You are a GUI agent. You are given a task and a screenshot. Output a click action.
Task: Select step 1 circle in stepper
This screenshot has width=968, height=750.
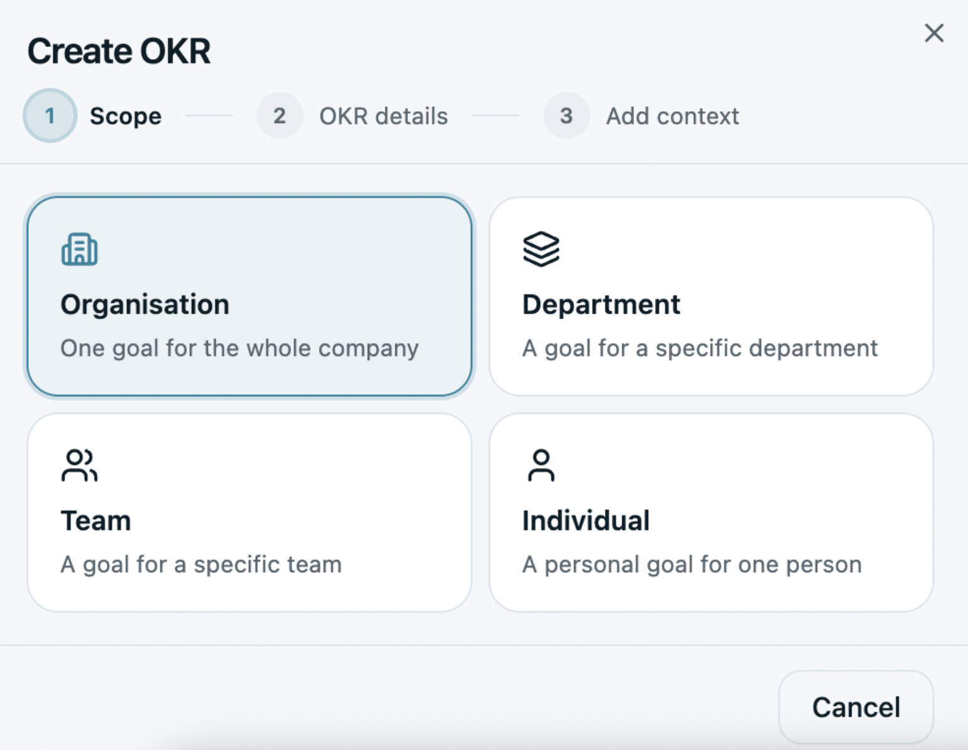point(50,116)
